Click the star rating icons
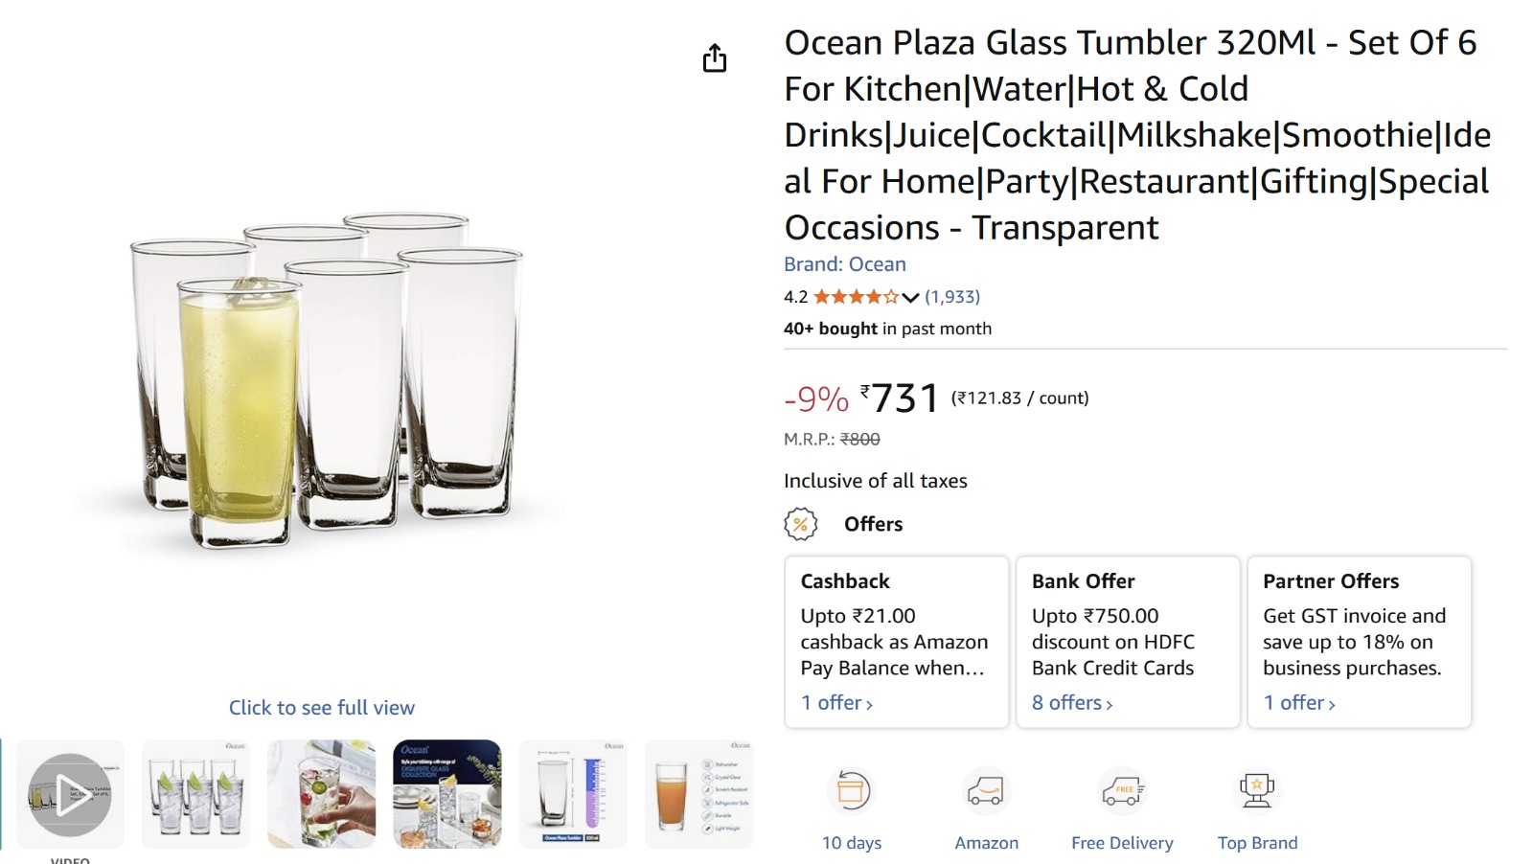 coord(856,297)
